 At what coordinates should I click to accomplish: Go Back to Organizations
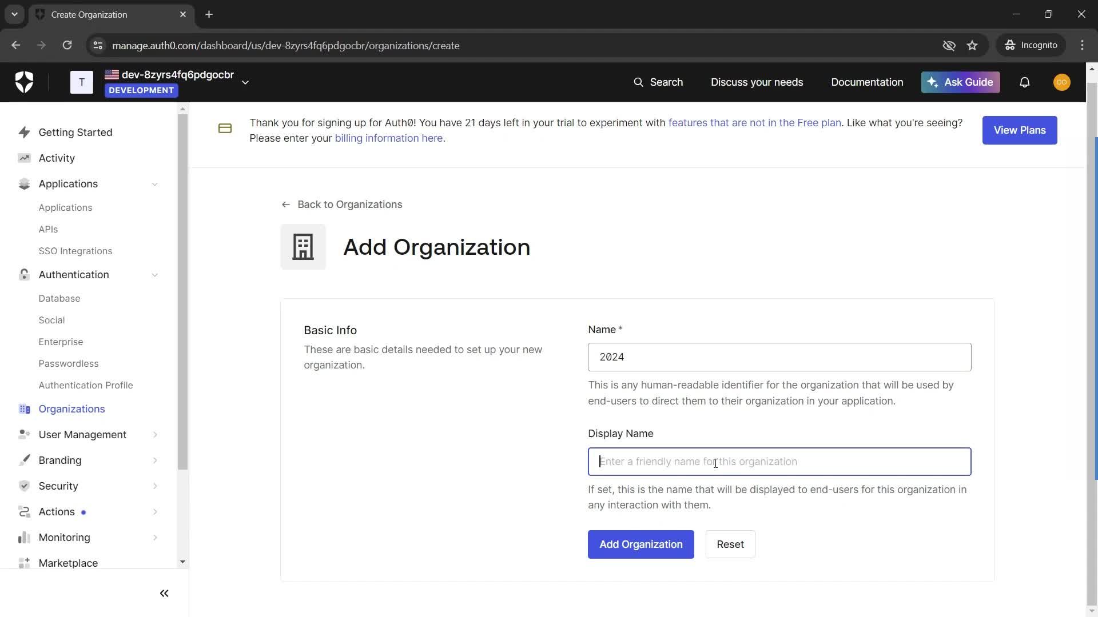coord(342,205)
